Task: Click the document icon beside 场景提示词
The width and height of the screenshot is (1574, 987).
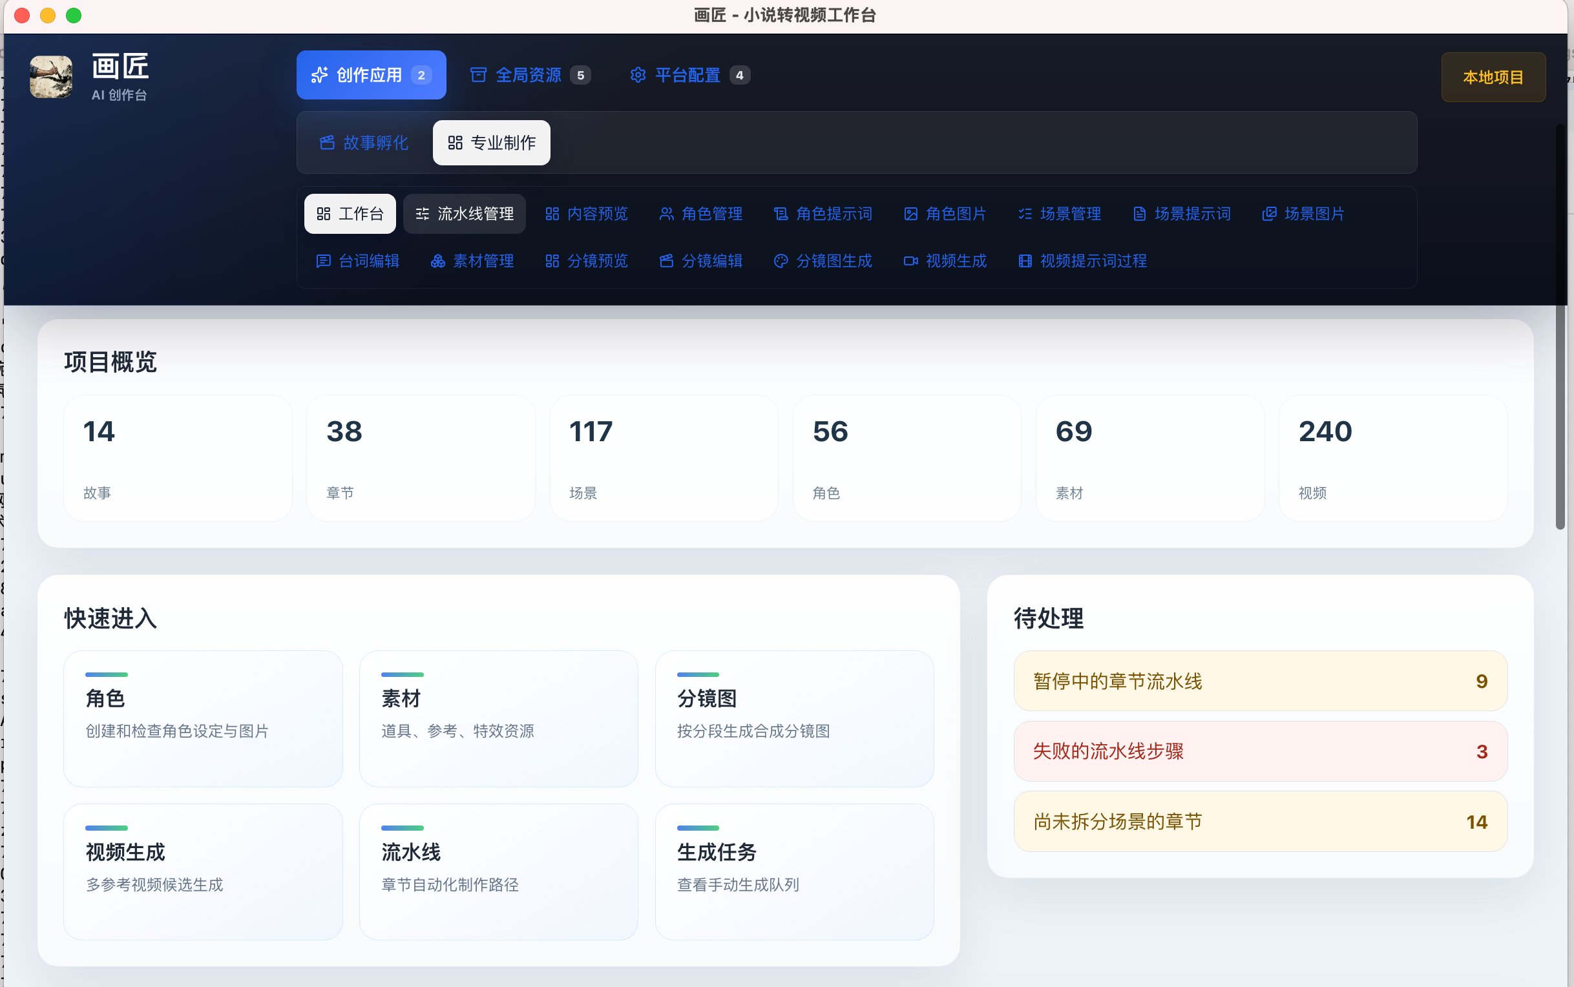Action: [1139, 214]
